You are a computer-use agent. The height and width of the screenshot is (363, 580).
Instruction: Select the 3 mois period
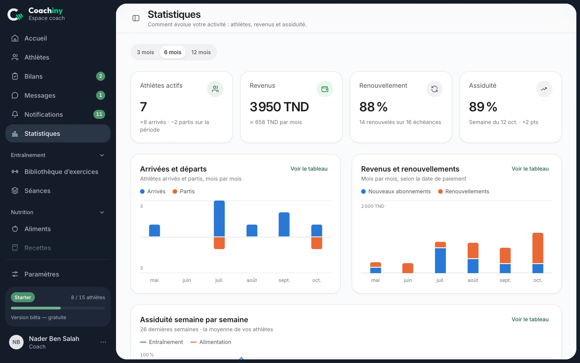145,52
